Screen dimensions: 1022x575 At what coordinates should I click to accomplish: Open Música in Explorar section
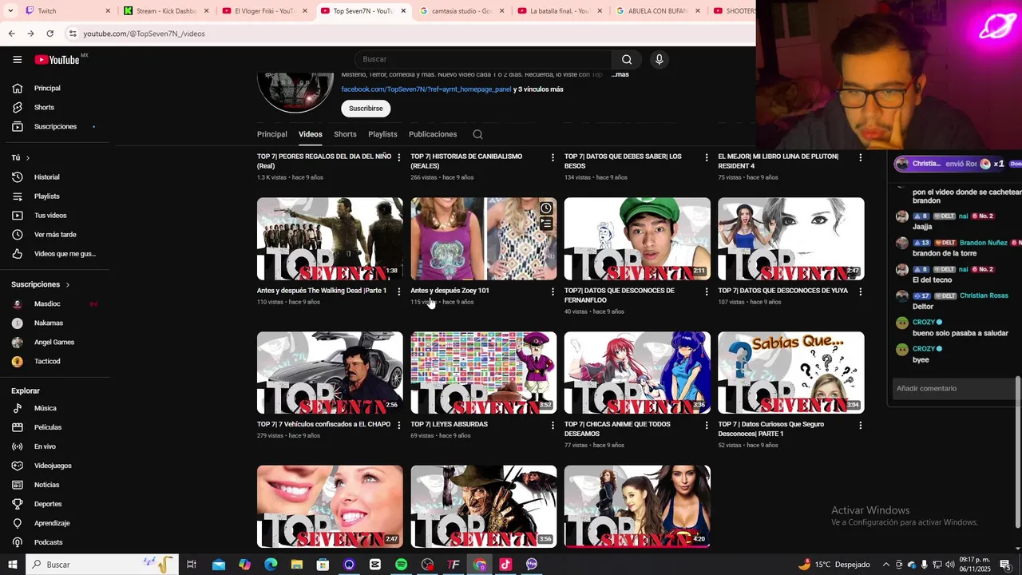coord(45,408)
